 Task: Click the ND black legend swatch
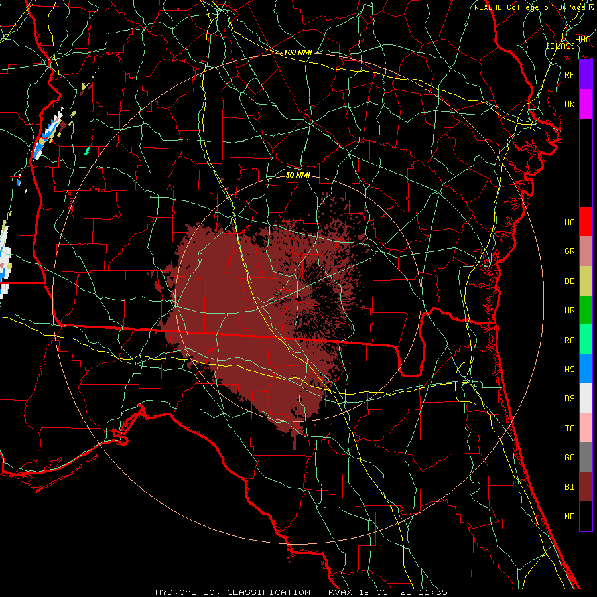[x=586, y=516]
